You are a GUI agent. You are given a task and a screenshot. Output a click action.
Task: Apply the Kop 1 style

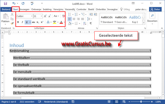coord(135,19)
